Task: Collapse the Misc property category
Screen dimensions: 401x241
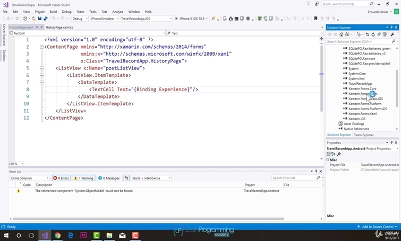Action: pos(328,159)
